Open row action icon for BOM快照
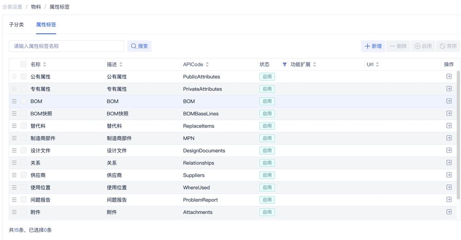This screenshot has height=240, width=461. 449,114
